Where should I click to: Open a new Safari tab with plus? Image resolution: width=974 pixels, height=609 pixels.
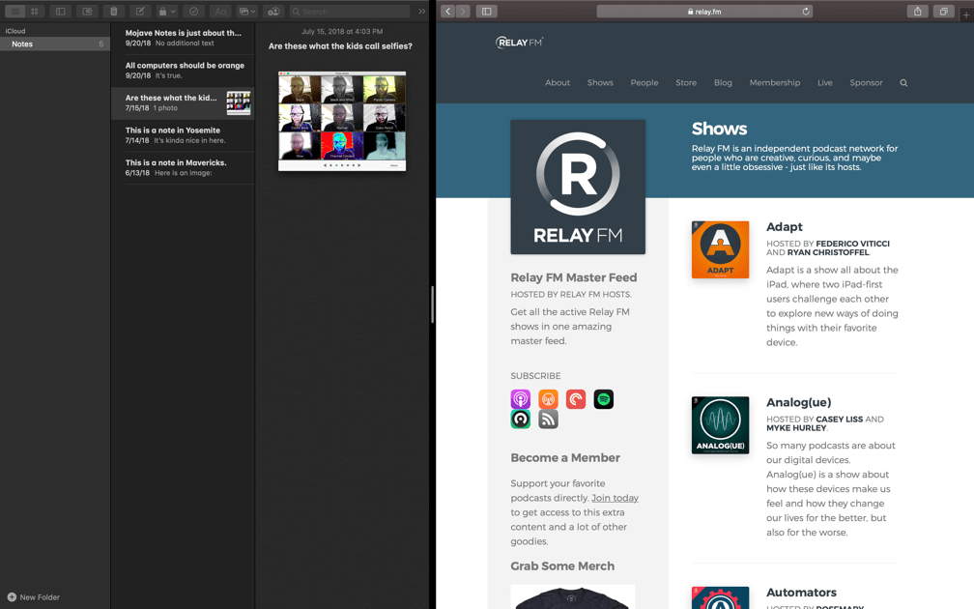[966, 15]
